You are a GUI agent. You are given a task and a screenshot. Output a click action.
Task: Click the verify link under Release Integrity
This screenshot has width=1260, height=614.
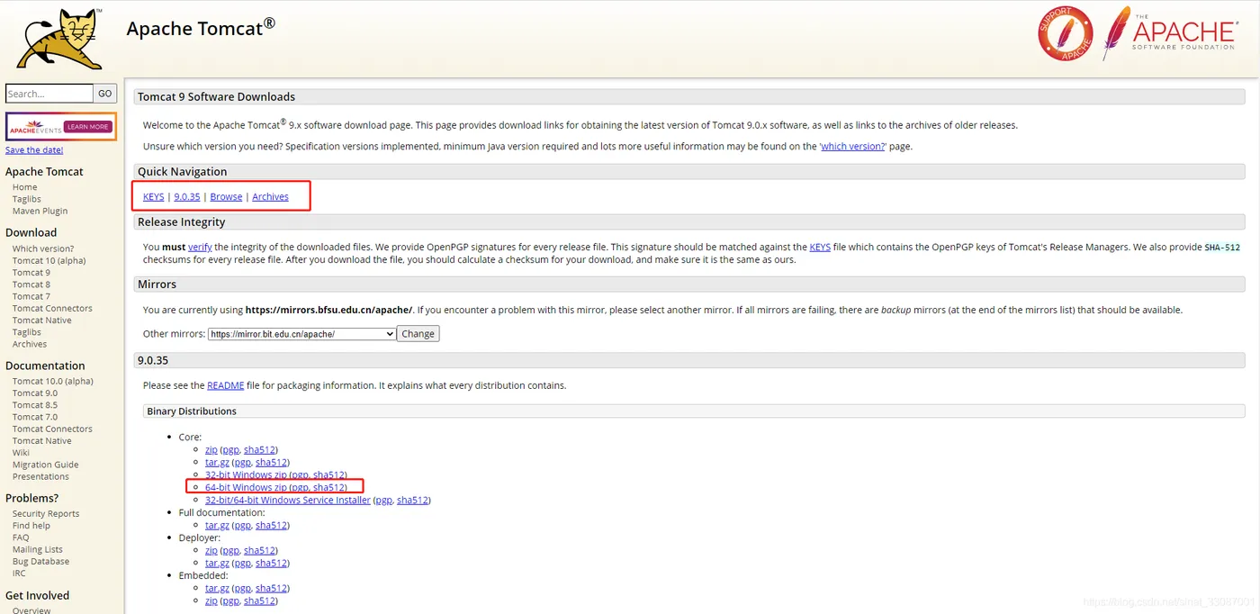click(x=200, y=247)
